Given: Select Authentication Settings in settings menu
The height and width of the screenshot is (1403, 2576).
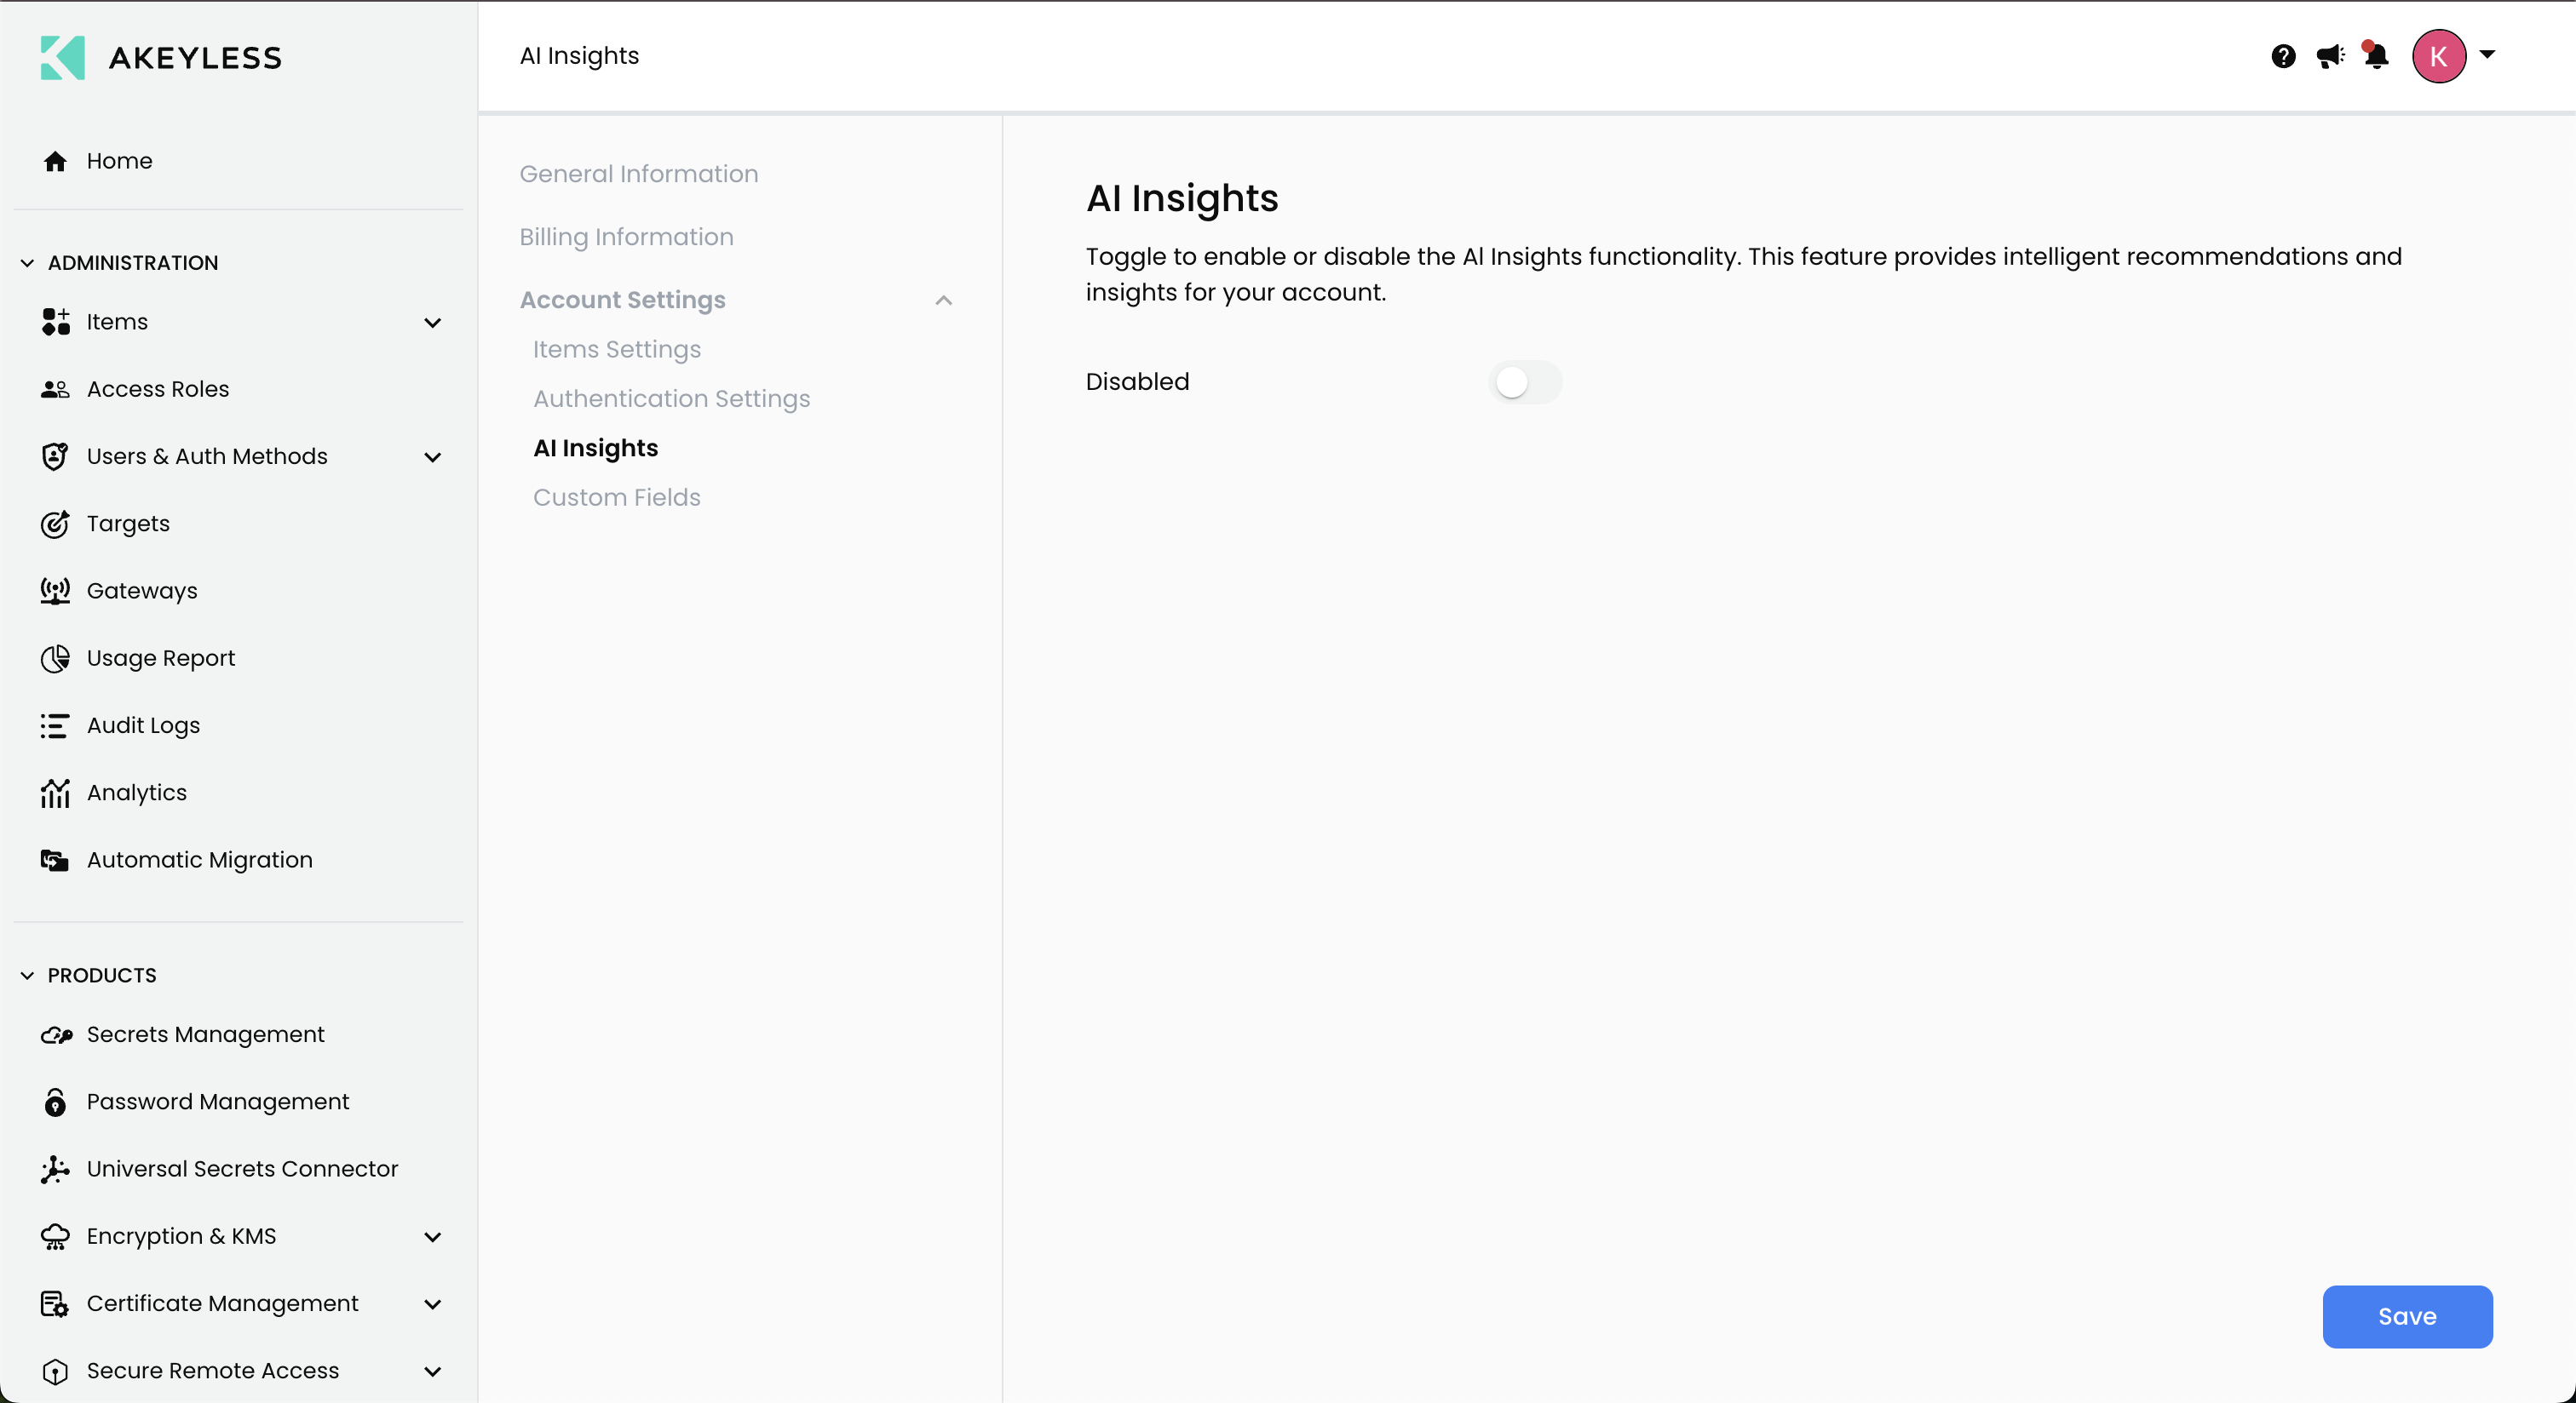Looking at the screenshot, I should tap(671, 398).
